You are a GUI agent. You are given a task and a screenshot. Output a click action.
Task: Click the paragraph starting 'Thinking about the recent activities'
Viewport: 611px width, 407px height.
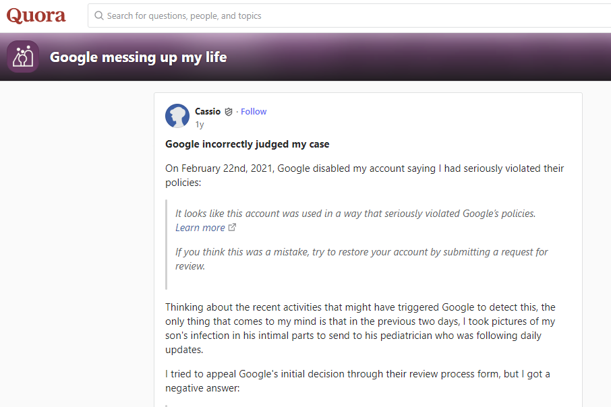click(x=360, y=328)
